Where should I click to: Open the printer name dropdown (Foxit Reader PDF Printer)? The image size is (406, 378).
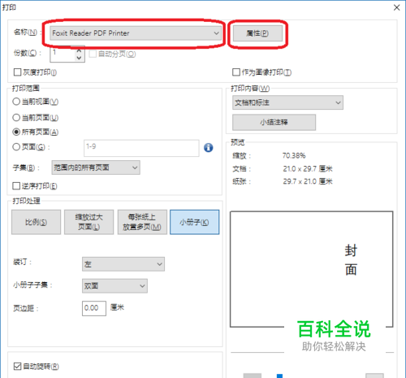136,33
